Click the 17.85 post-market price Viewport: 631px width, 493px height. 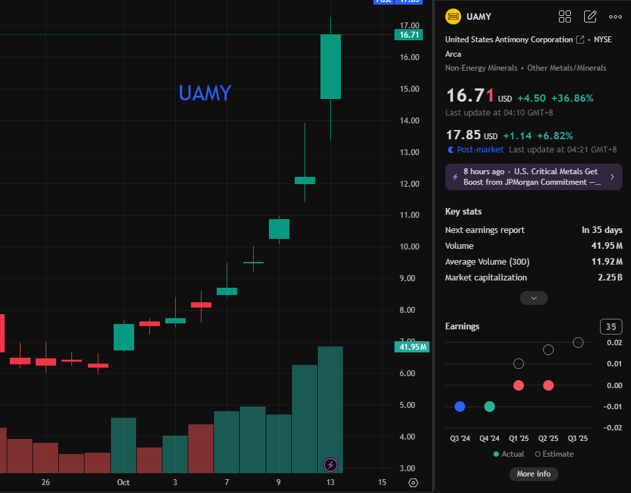click(464, 135)
